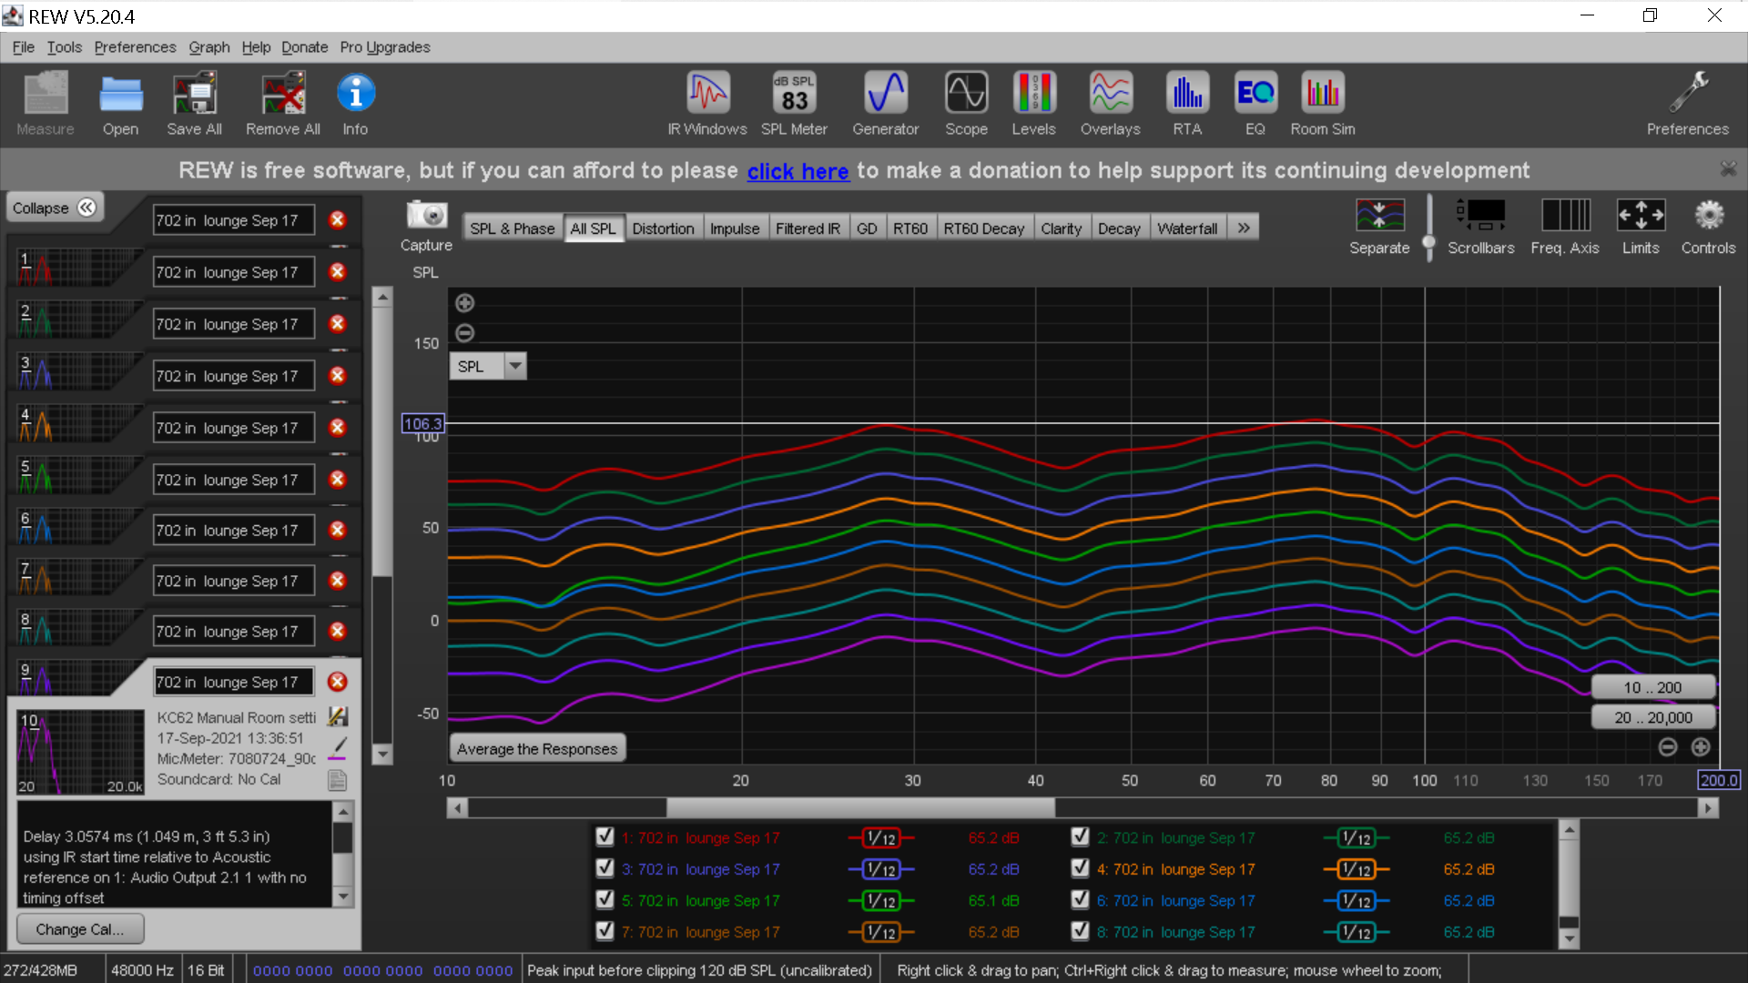Switch to the RT60 Decay tab
1748x983 pixels.
pos(983,228)
